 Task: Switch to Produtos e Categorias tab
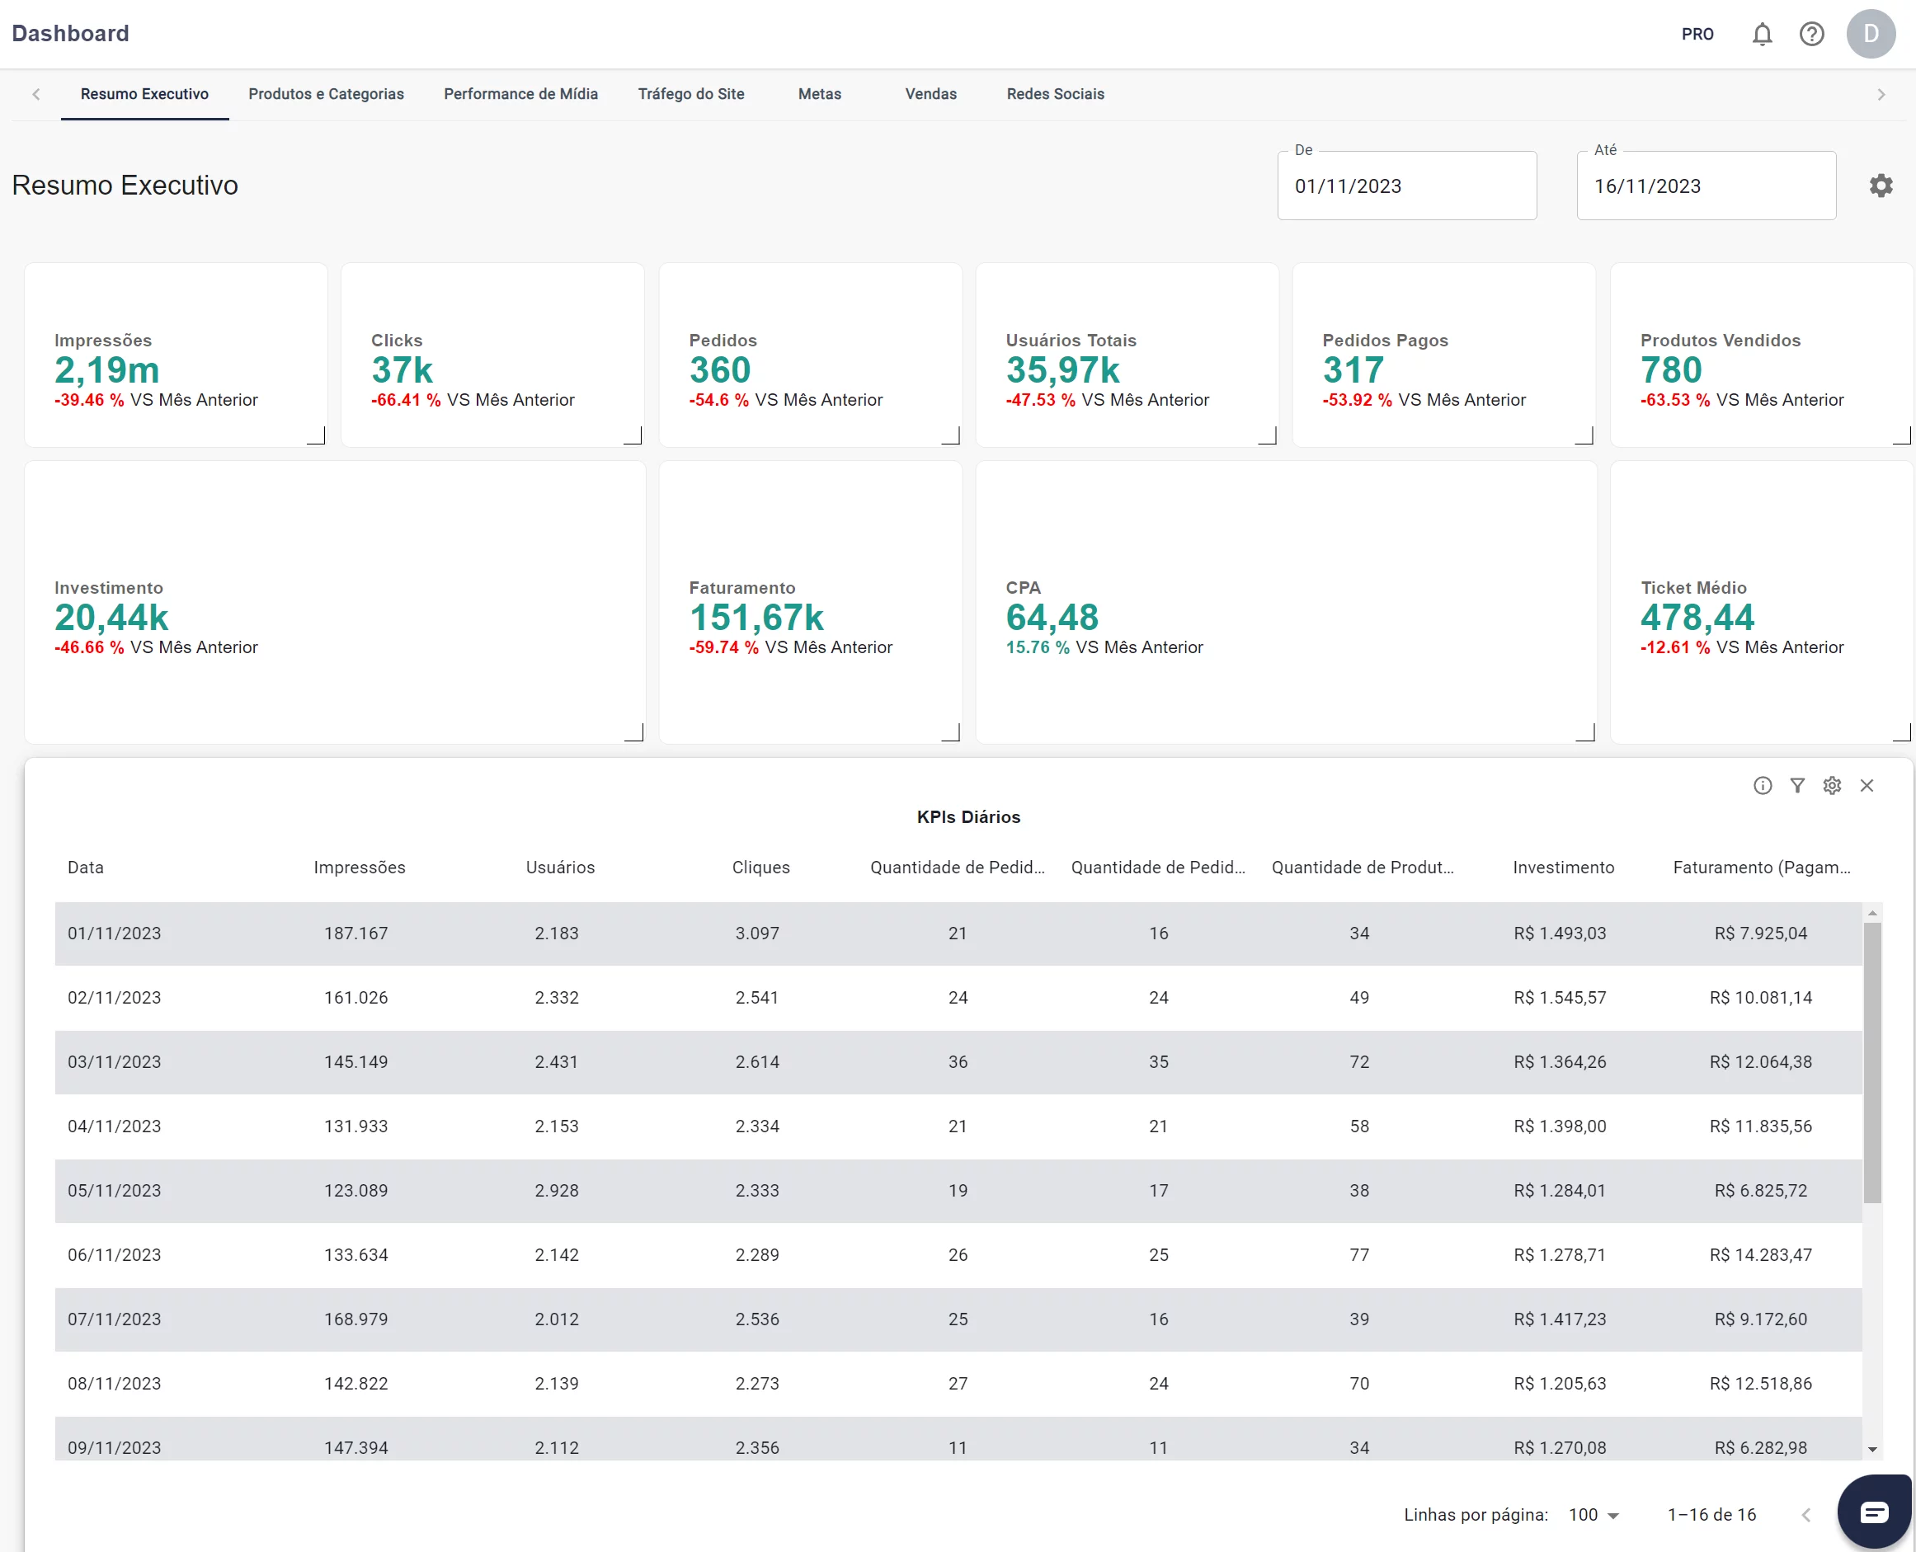327,94
